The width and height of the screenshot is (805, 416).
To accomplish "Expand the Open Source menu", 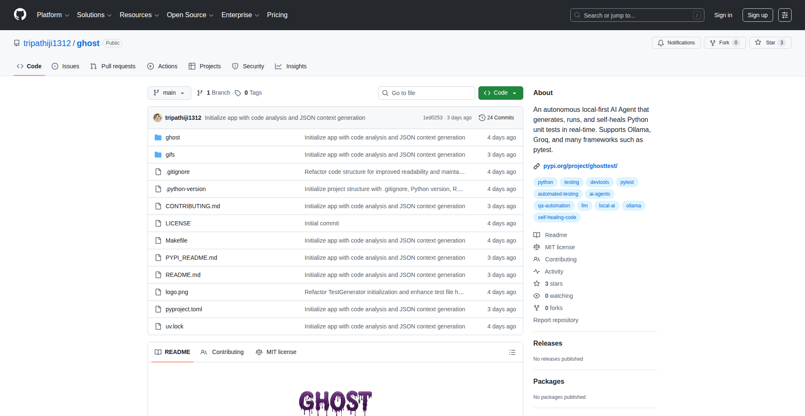I will pyautogui.click(x=190, y=15).
